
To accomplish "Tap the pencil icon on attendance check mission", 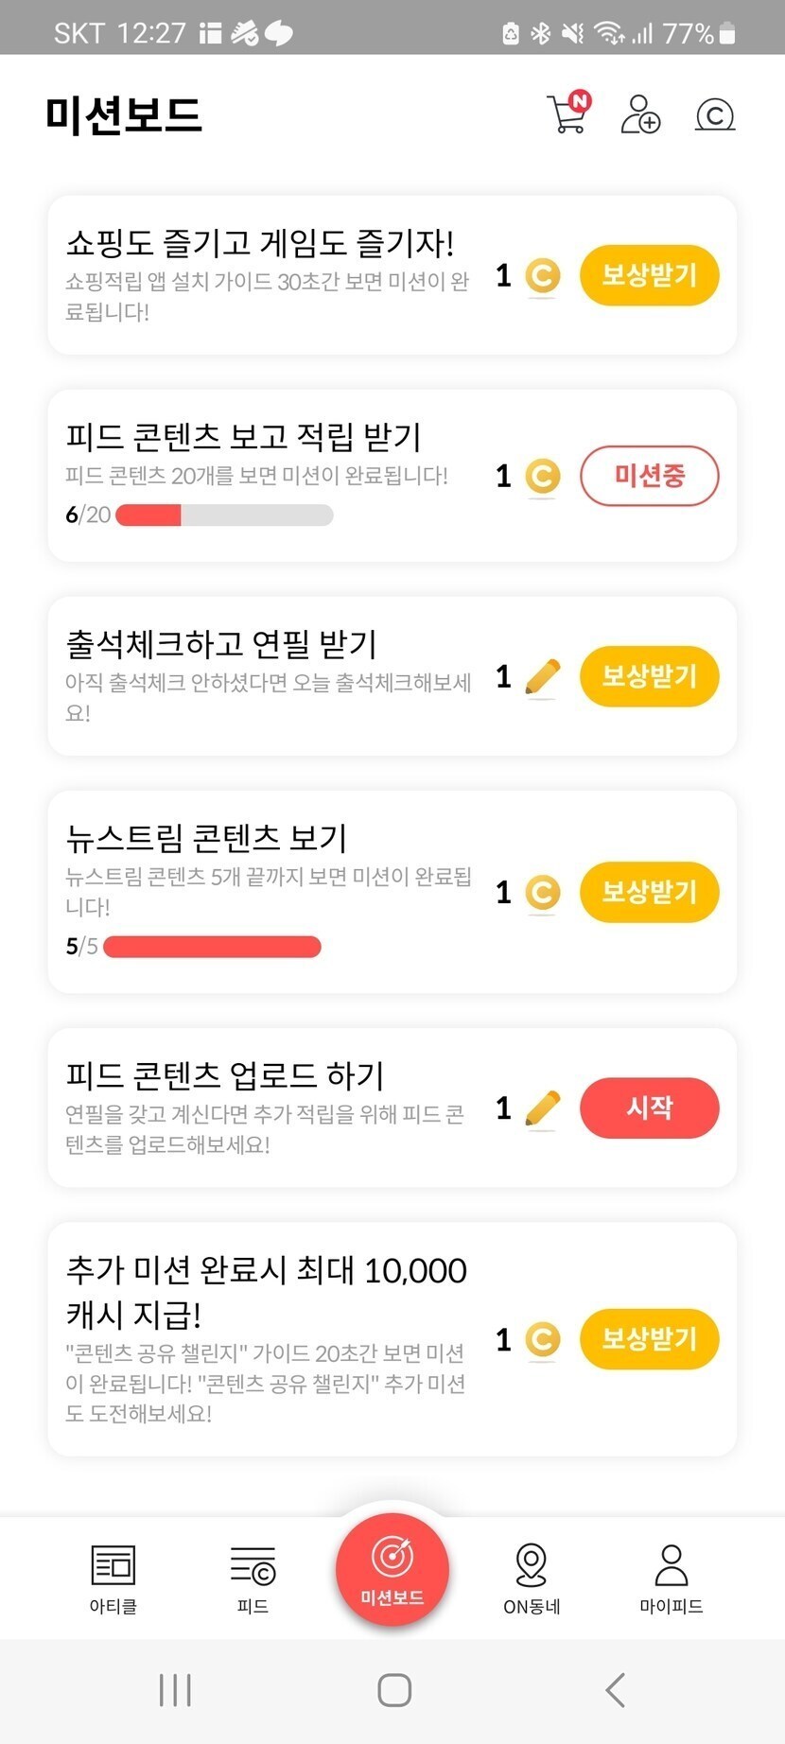I will coord(542,677).
